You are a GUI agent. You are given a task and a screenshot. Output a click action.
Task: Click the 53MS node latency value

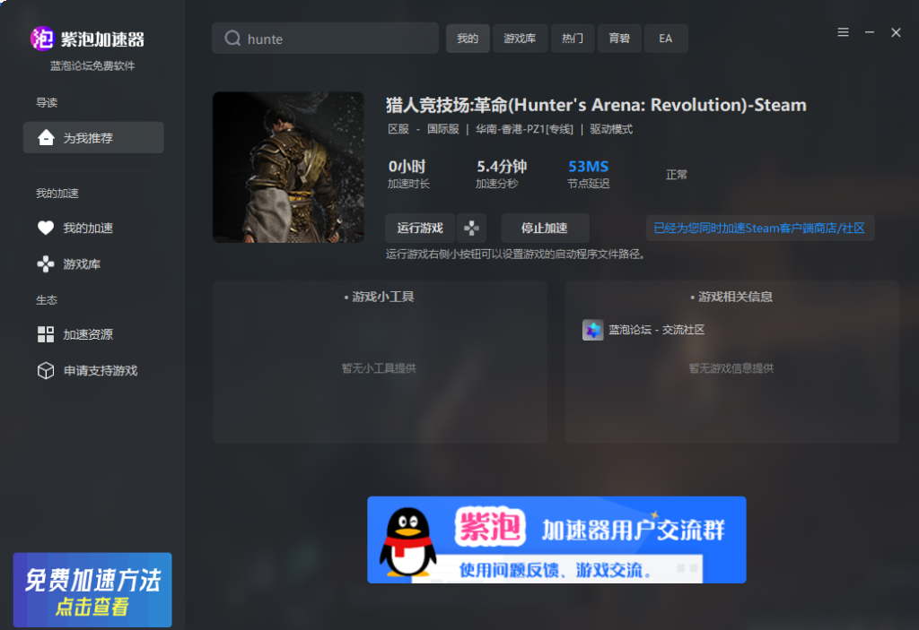pos(589,167)
